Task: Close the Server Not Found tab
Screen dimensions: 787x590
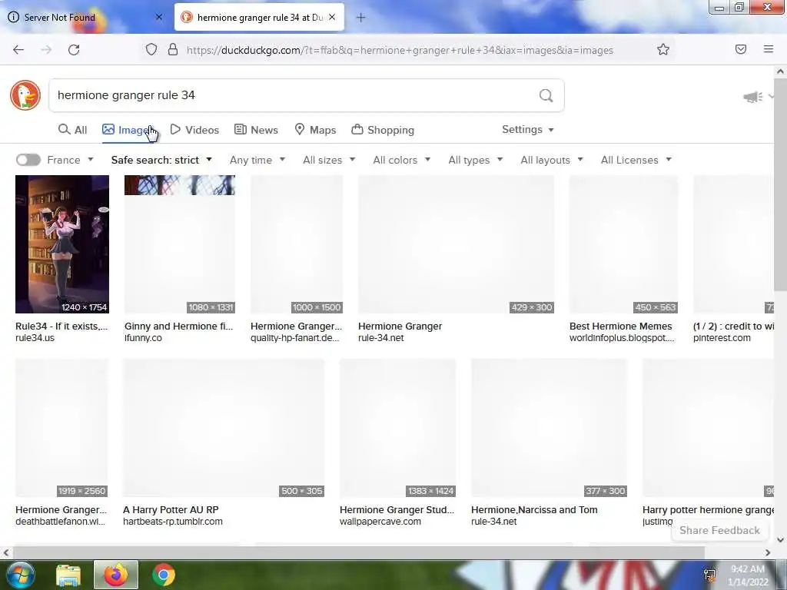Action: tap(159, 17)
